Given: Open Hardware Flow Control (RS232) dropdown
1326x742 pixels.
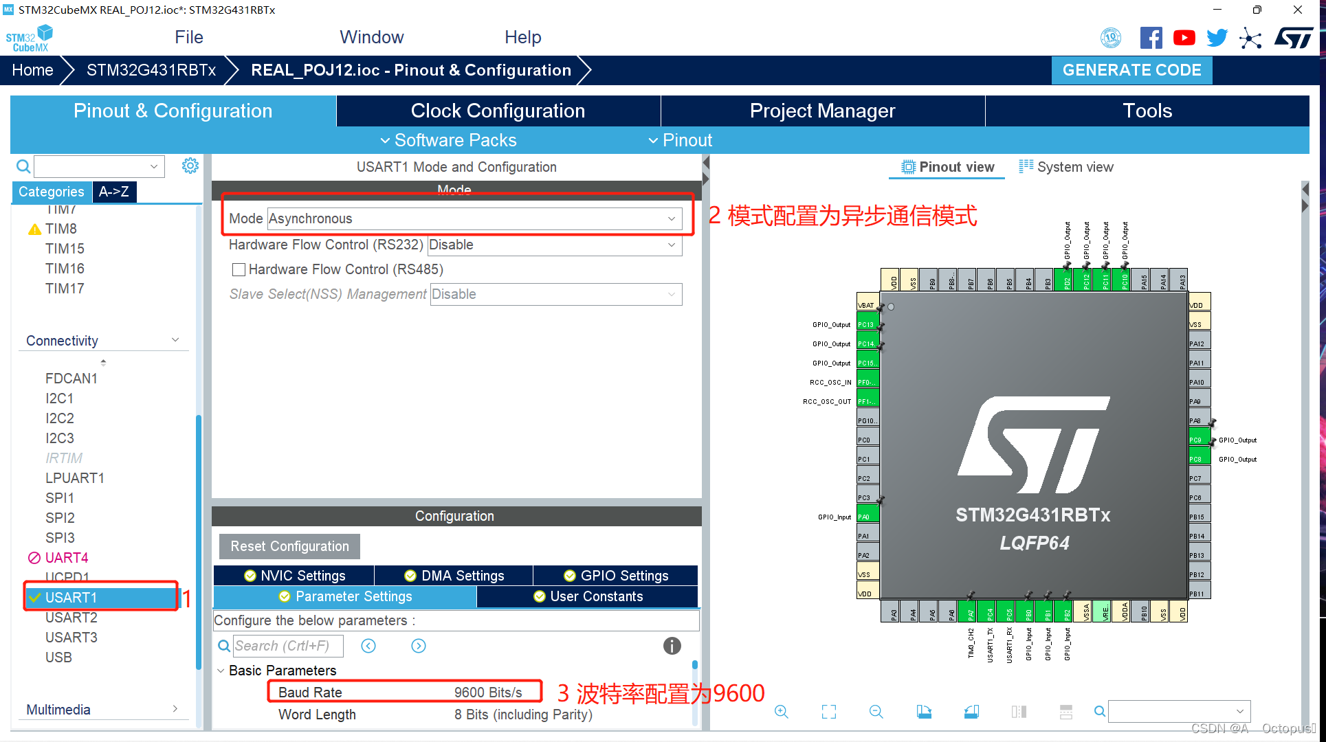Looking at the screenshot, I should (x=554, y=245).
